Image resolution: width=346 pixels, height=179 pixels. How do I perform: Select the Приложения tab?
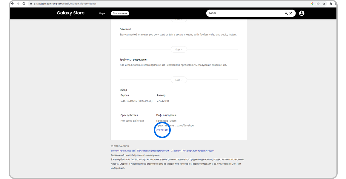coord(120,13)
